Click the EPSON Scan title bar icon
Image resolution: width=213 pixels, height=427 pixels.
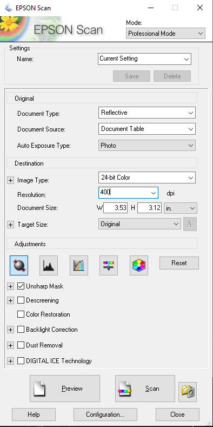(x=9, y=8)
